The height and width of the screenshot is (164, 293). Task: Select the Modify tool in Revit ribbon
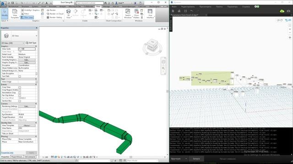click(x=5, y=14)
